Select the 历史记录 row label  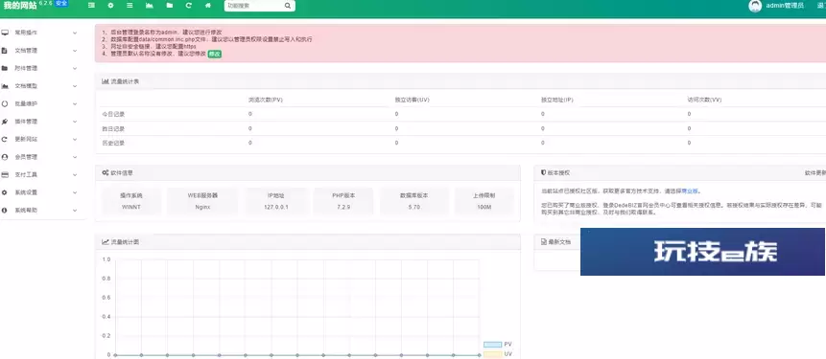[113, 143]
